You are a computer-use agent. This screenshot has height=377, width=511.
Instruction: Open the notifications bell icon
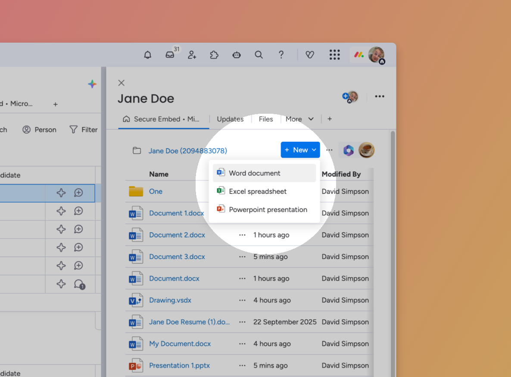[147, 55]
